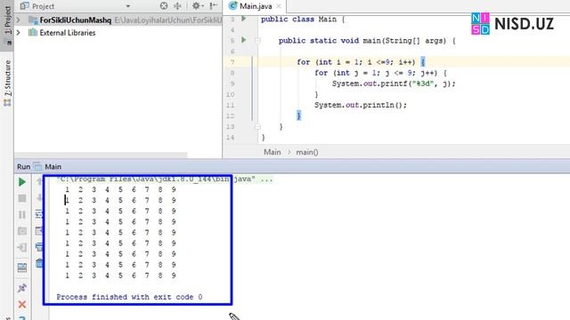This screenshot has height=320, width=570.
Task: Click the Main run configuration icon
Action: (37, 166)
